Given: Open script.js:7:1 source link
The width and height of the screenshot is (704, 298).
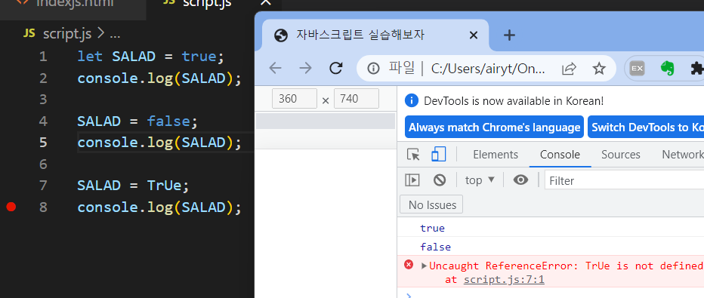Looking at the screenshot, I should (x=504, y=280).
